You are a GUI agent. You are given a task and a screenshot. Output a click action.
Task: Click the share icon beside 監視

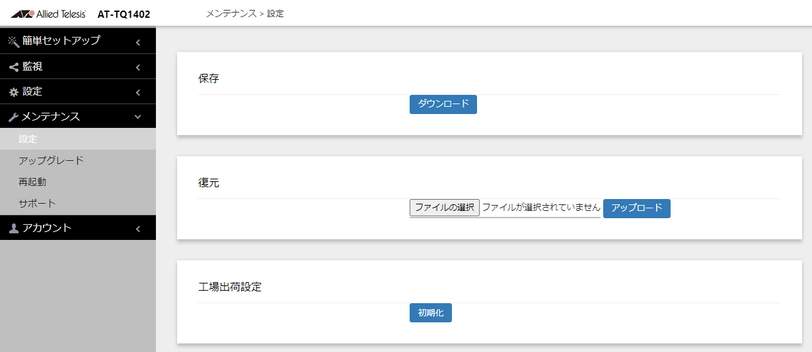(x=13, y=67)
